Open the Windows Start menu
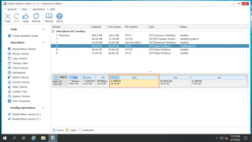Viewport: 252px width, 142px height. tap(5, 138)
